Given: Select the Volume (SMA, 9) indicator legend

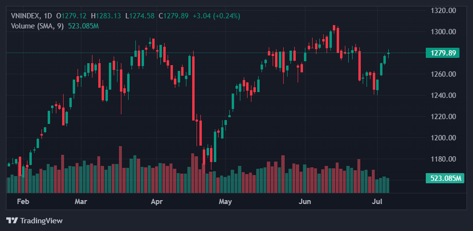Looking at the screenshot, I should [37, 26].
